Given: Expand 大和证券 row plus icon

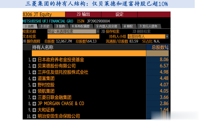Looking at the screenshot, I should click(x=34, y=110).
